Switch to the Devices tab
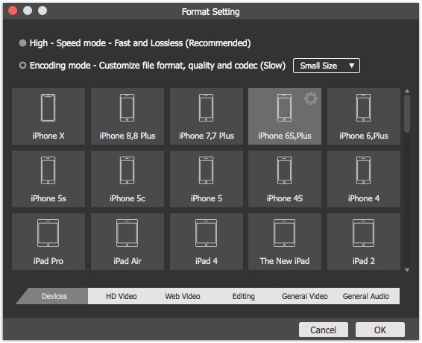422x343 pixels. (54, 296)
